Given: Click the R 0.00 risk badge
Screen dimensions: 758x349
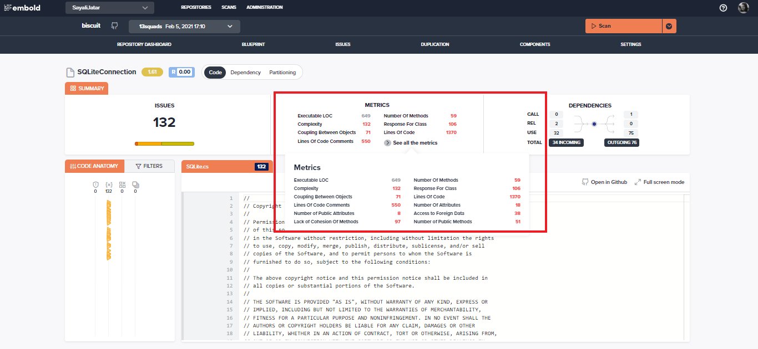Looking at the screenshot, I should [181, 72].
